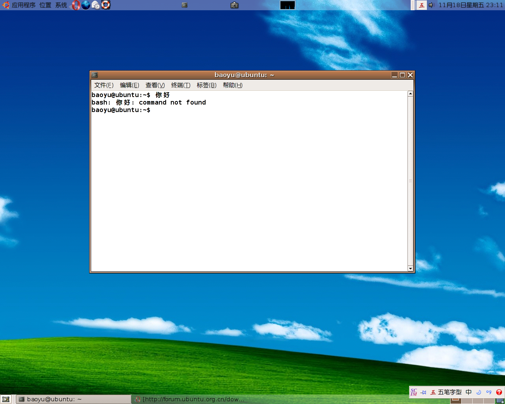
Task: Minimize the terminal window
Action: click(395, 75)
